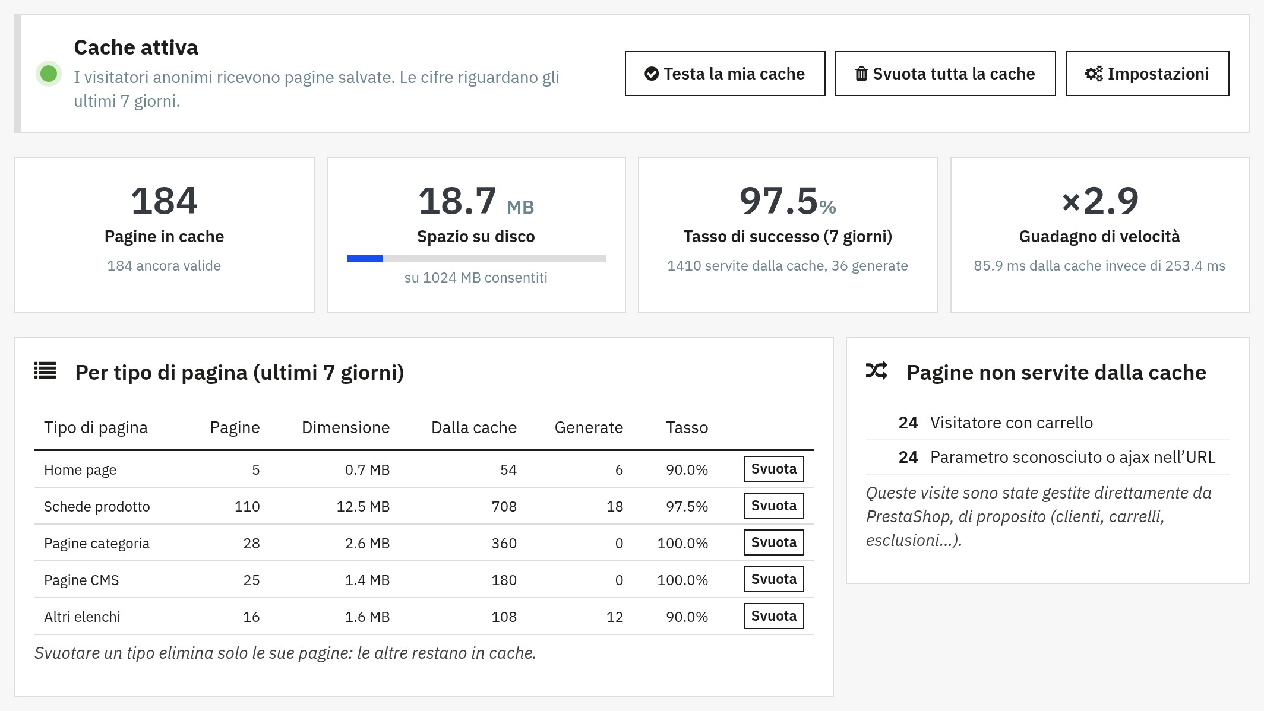The image size is (1264, 711).
Task: Click the 708 dalla cache cell
Action: (504, 506)
